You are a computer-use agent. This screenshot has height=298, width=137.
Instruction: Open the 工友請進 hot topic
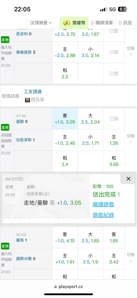(x=33, y=91)
